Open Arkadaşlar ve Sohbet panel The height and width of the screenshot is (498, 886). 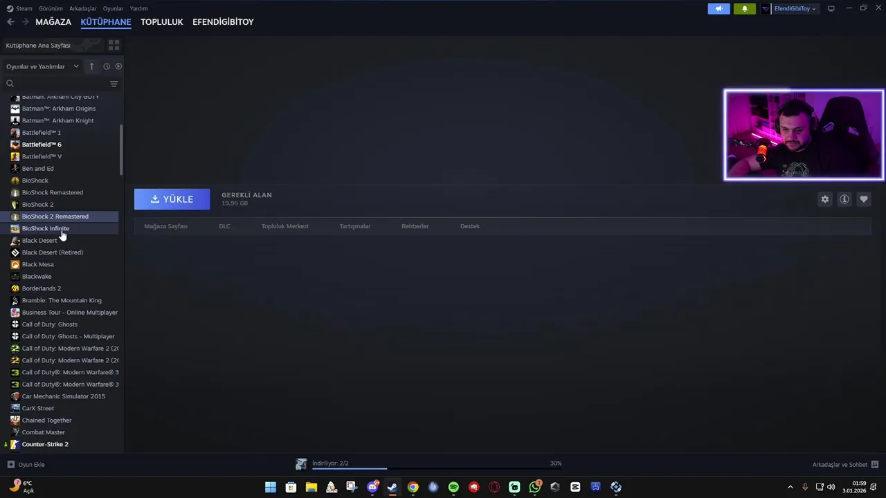[x=846, y=465]
